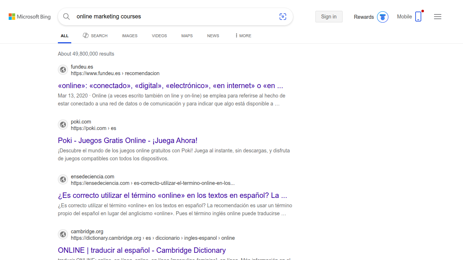Expand the MORE tabs menu
The image size is (463, 260).
click(243, 36)
